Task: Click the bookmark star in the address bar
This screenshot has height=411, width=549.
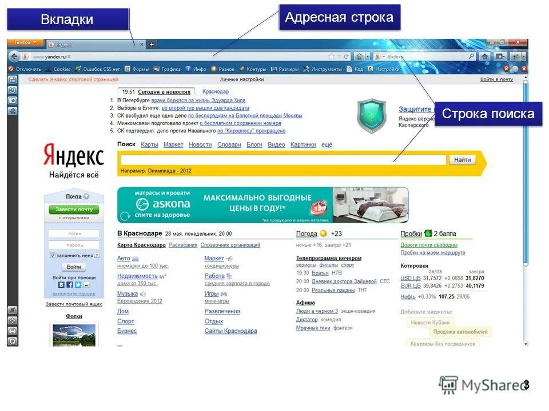Action: (x=331, y=57)
